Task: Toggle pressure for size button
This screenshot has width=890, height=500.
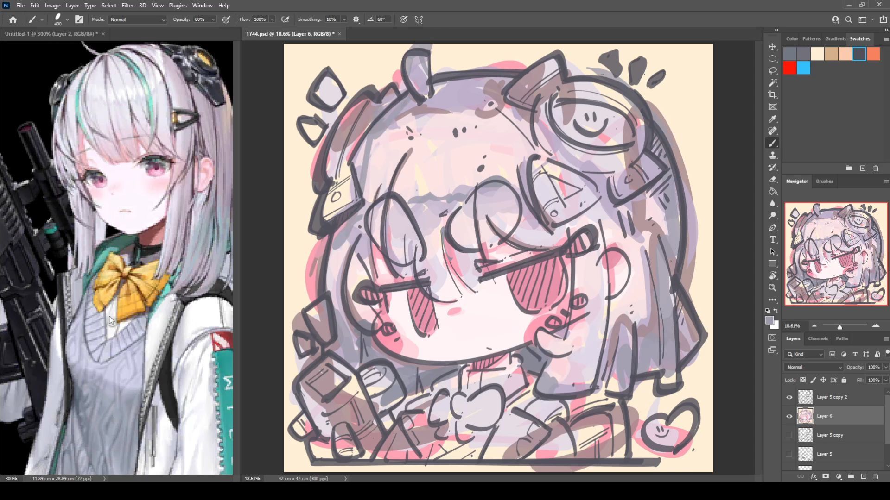Action: [x=404, y=19]
